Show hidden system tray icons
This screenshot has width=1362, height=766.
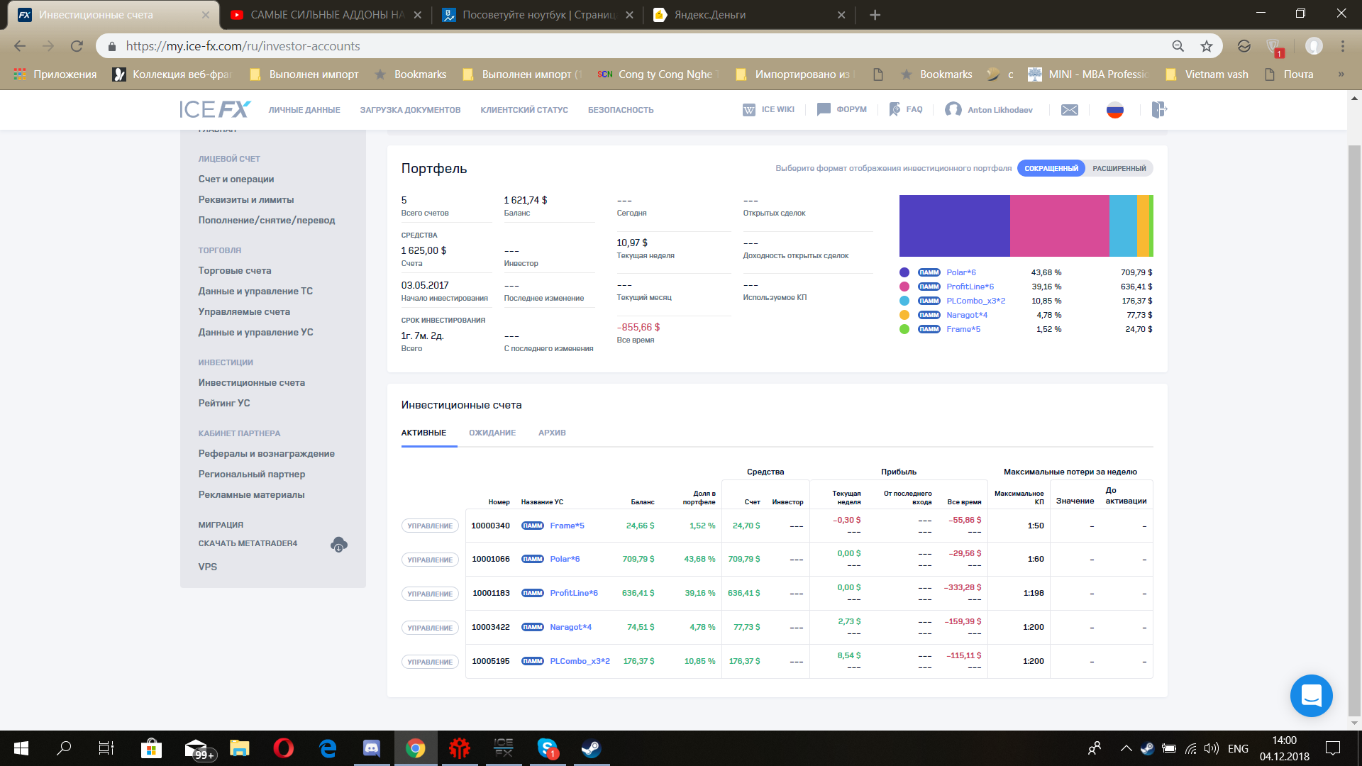click(1125, 748)
